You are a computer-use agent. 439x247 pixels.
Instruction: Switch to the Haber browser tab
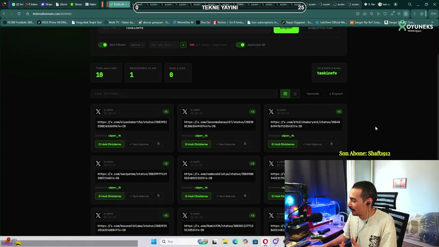click(x=91, y=4)
